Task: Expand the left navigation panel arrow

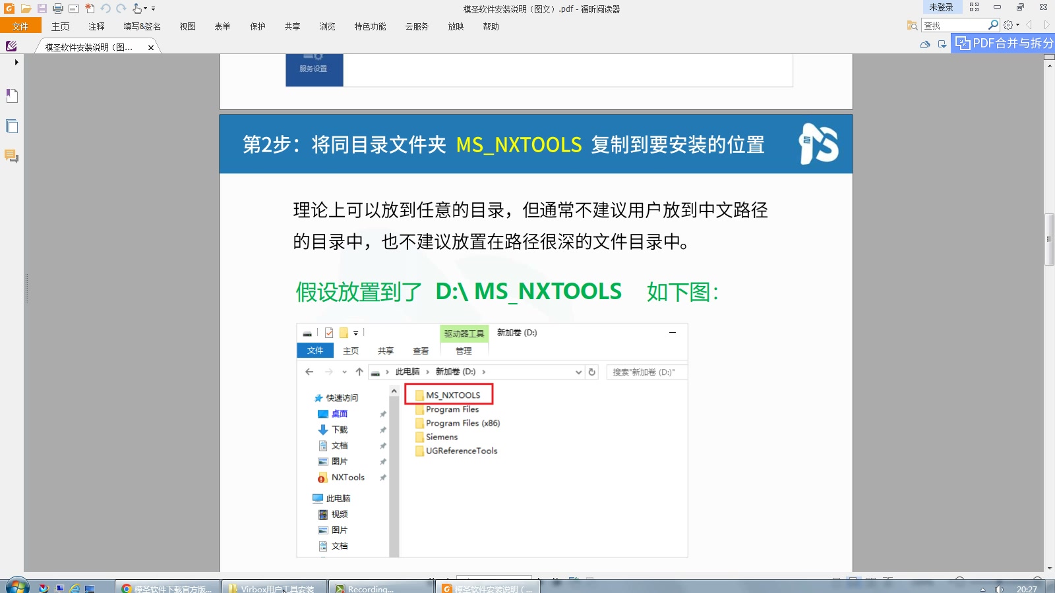Action: coord(16,62)
